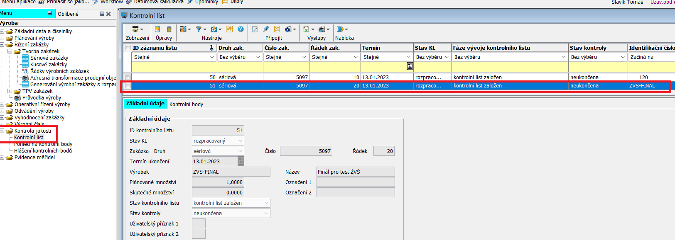Click the pushpin icon in Připojit
The height and width of the screenshot is (240, 675).
[x=266, y=29]
